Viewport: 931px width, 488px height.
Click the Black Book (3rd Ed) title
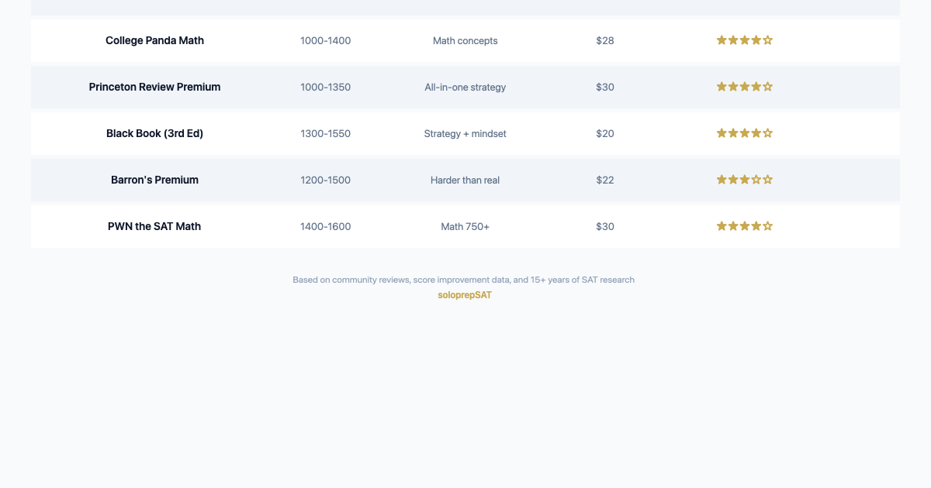pyautogui.click(x=154, y=133)
